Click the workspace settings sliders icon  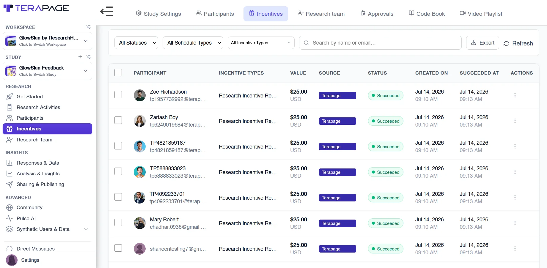(x=88, y=27)
